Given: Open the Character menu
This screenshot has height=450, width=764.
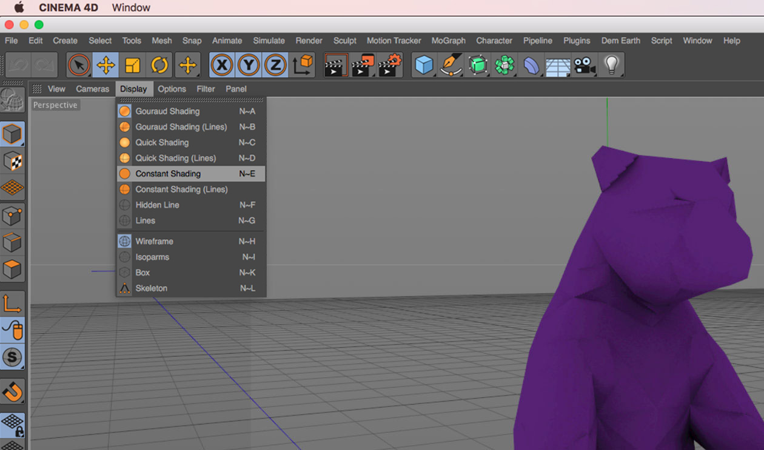Looking at the screenshot, I should click(494, 41).
